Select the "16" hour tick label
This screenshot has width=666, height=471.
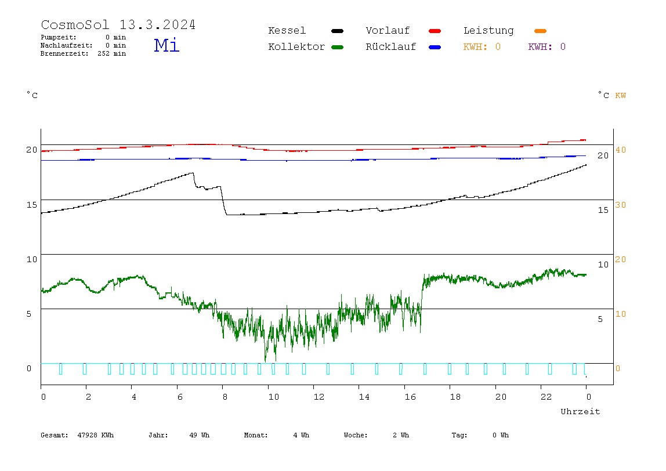pos(410,397)
